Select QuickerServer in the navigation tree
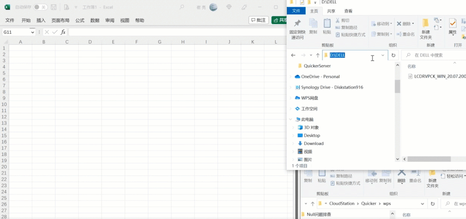 click(x=317, y=66)
